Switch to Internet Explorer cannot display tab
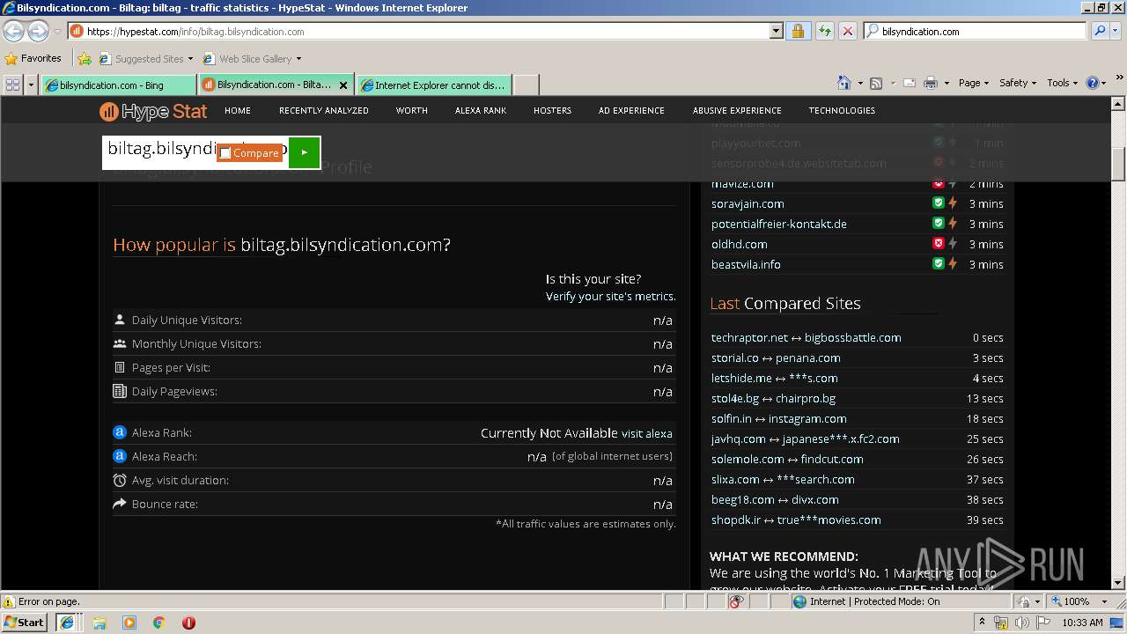 [433, 85]
